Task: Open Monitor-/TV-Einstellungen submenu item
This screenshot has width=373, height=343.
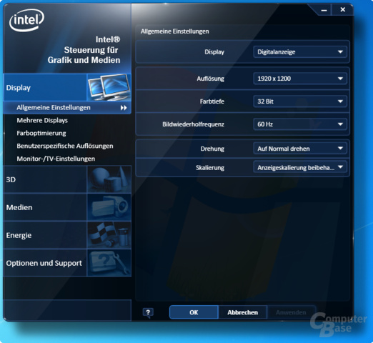Action: coord(56,159)
